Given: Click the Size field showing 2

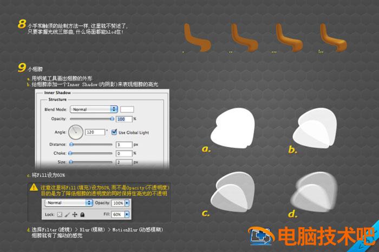Looking at the screenshot, I should click(124, 162).
